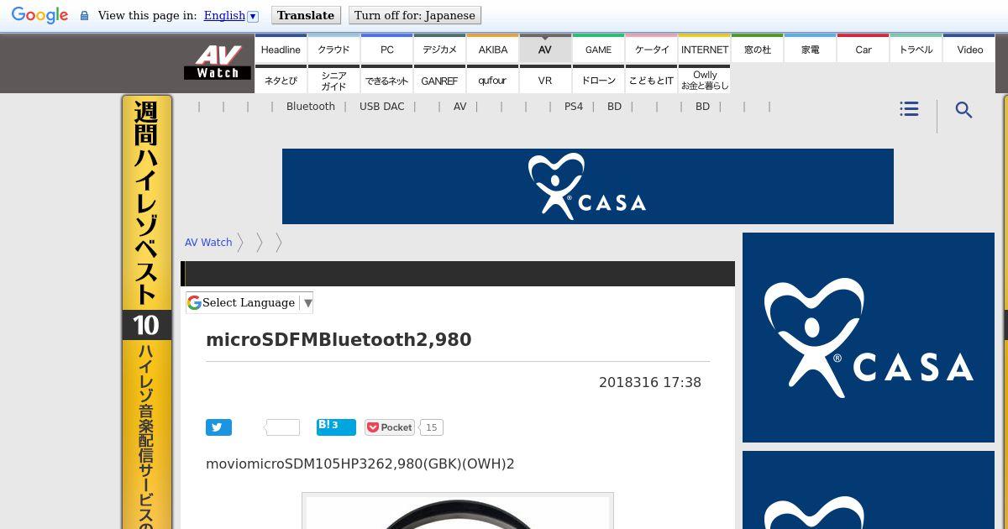Screen dimensions: 1008x529
Task: Click the Google logo in translate bar
Action: click(x=39, y=15)
